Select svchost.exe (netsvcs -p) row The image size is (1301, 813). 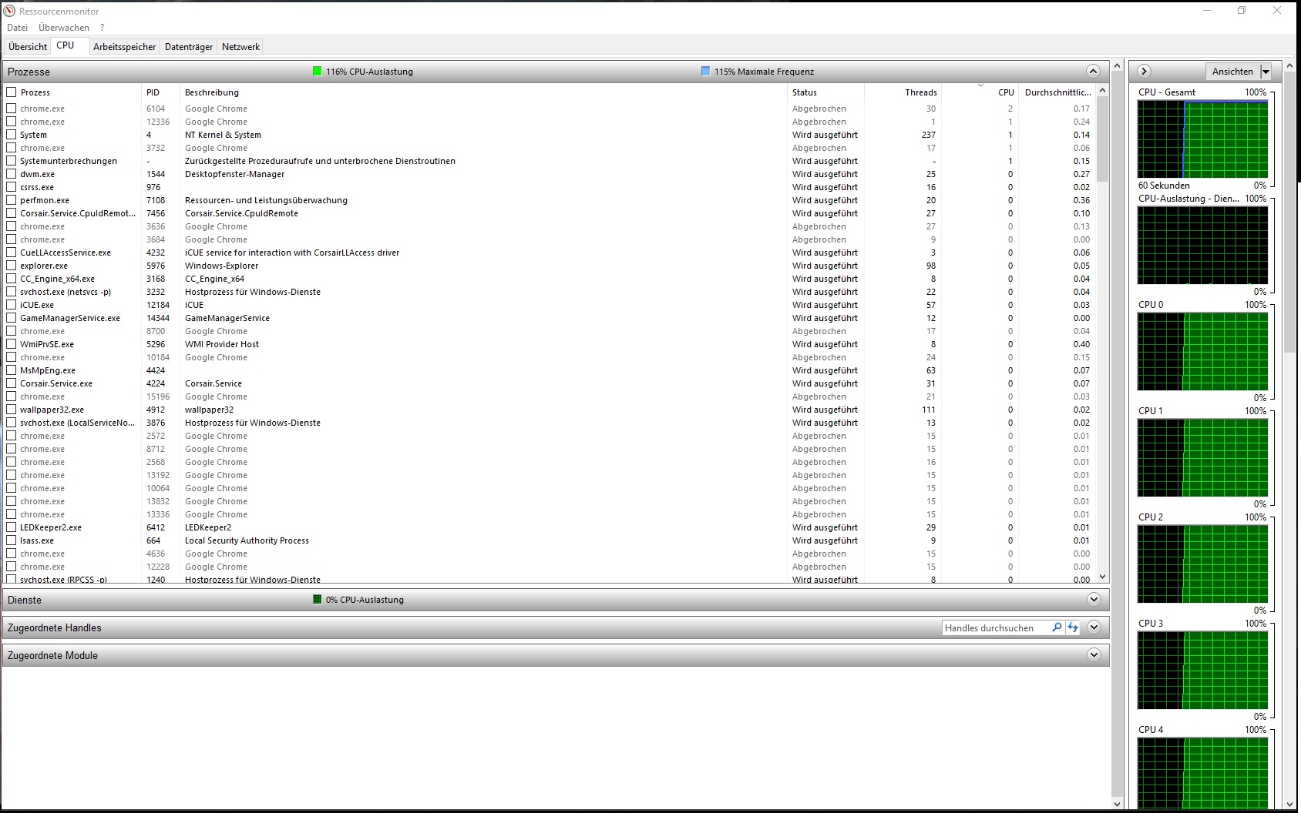click(x=550, y=292)
